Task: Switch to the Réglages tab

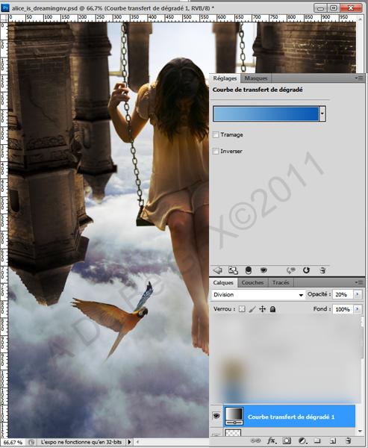Action: tap(225, 78)
